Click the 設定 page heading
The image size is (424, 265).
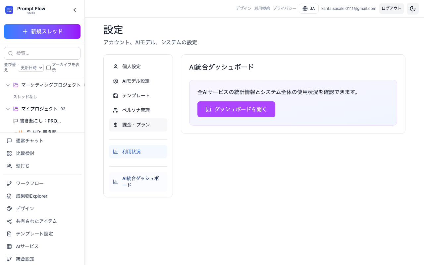click(113, 30)
